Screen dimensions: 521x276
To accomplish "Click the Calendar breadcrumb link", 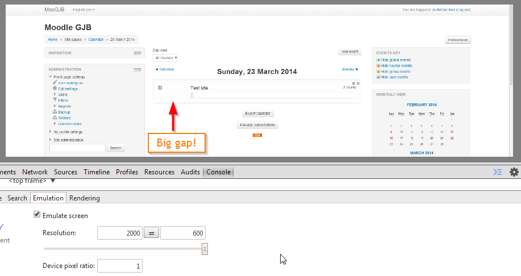I will (95, 40).
